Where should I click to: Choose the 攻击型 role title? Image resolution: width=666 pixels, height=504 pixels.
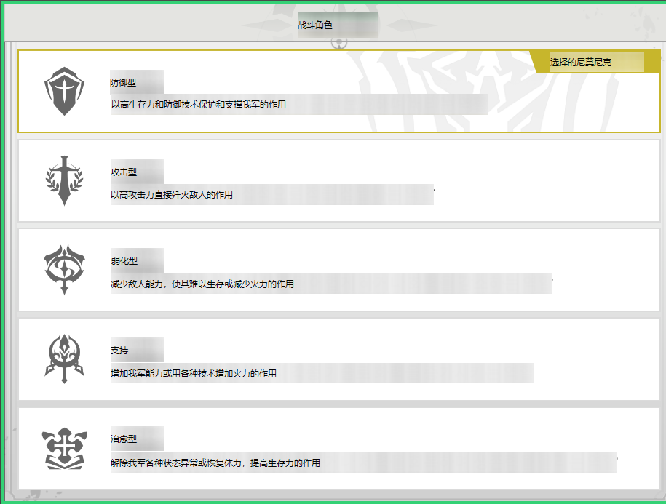(123, 172)
